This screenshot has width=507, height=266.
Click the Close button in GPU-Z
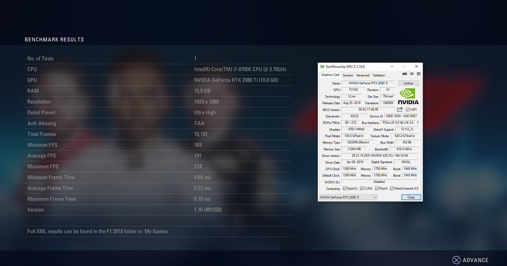click(411, 197)
